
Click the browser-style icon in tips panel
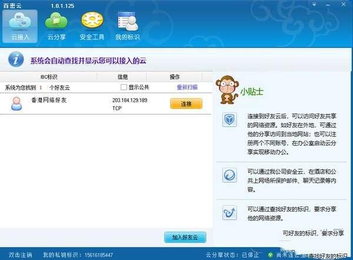[229, 176]
